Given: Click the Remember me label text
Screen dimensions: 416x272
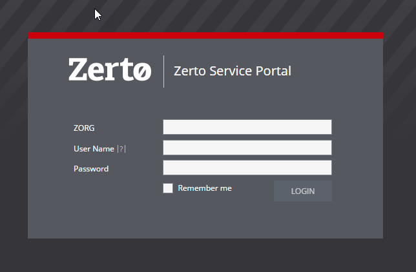Looking at the screenshot, I should pyautogui.click(x=205, y=188).
